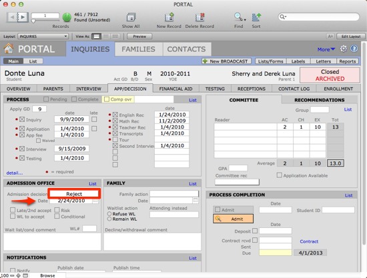Click search field magnifier icon
Viewport: 367px width, 278px height.
coord(282,17)
